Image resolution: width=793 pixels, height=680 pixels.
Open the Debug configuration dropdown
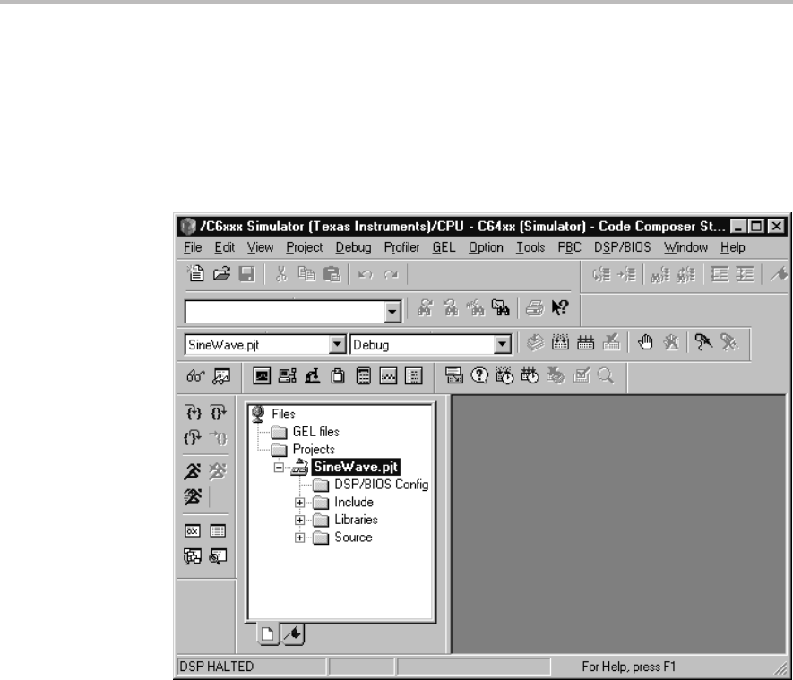click(502, 345)
